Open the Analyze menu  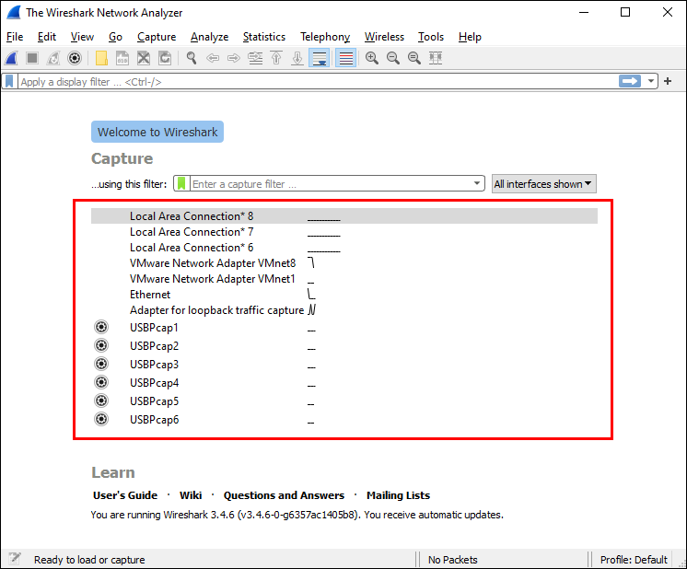click(x=209, y=37)
